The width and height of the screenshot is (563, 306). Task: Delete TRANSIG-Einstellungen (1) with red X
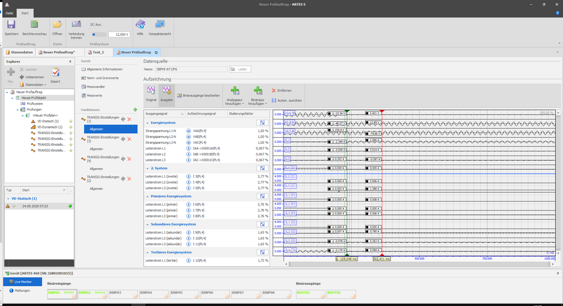point(129,119)
